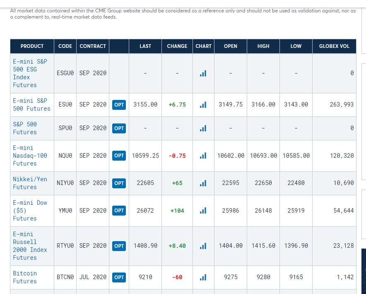Screen dimensions: 366x294
Task: Click OPT button for NQU0 row
Action: (119, 156)
